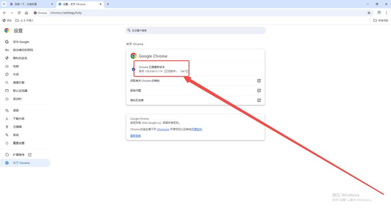Open the 隐私权政策 row
The image size is (391, 212).
coord(196,100)
